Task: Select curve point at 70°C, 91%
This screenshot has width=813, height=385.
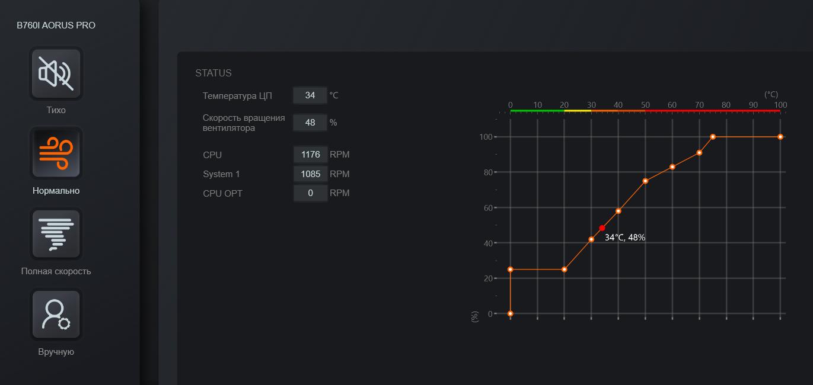Action: click(700, 153)
